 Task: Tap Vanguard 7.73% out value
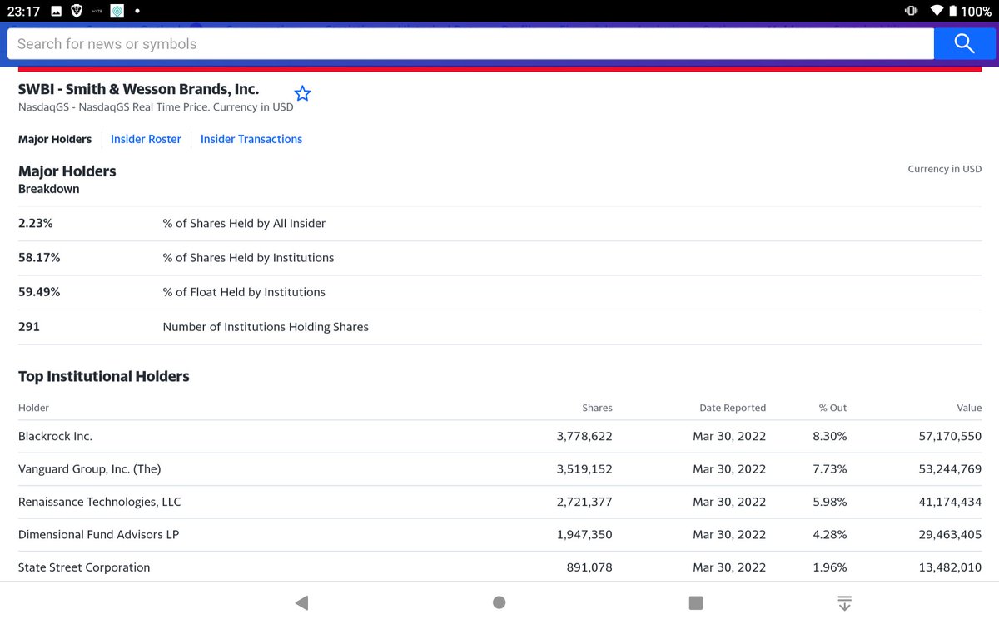pyautogui.click(x=830, y=469)
